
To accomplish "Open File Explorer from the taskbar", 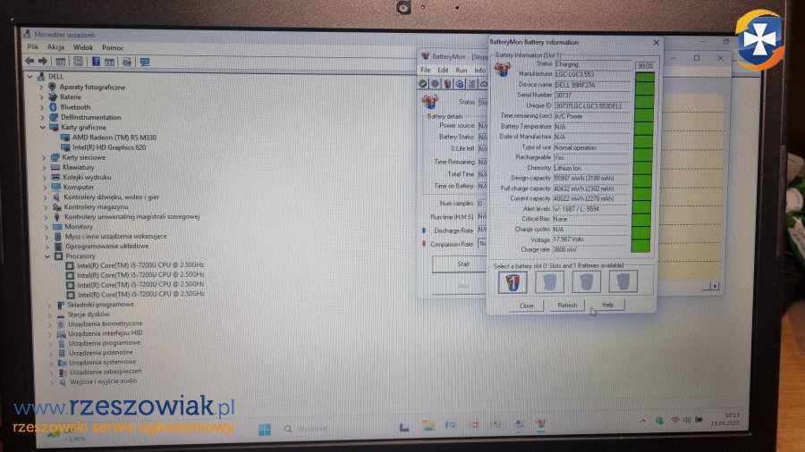I will coord(428,425).
